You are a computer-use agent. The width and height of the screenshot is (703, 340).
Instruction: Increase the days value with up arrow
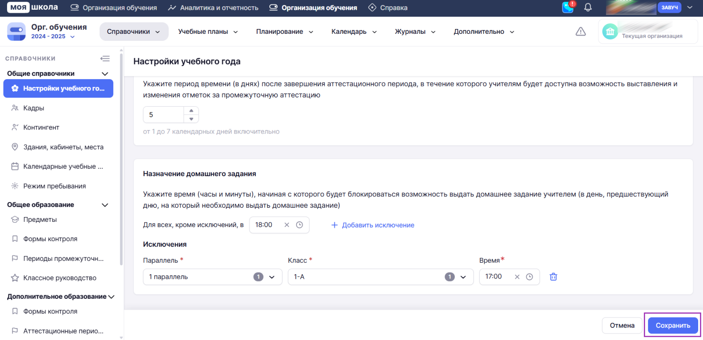click(x=191, y=111)
